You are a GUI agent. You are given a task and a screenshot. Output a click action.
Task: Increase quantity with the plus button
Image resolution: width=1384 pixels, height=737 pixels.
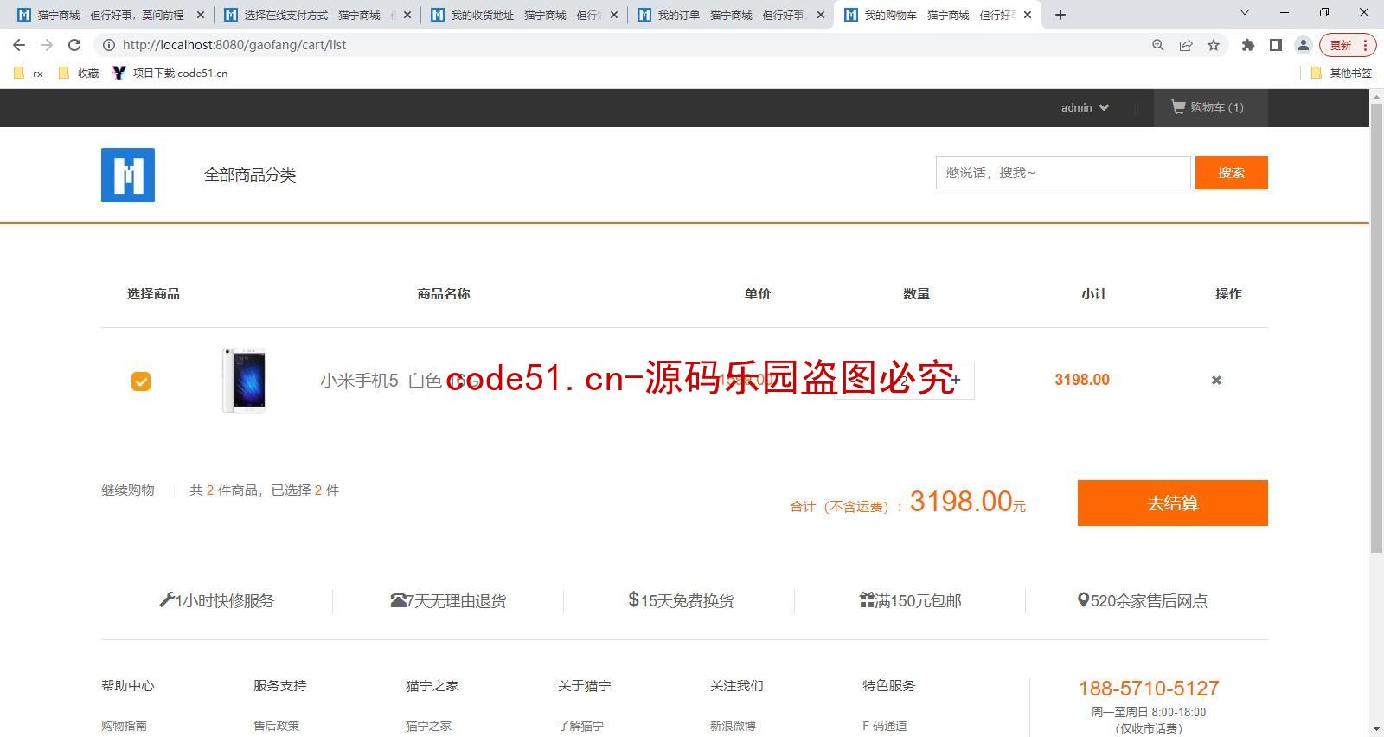[x=955, y=380]
